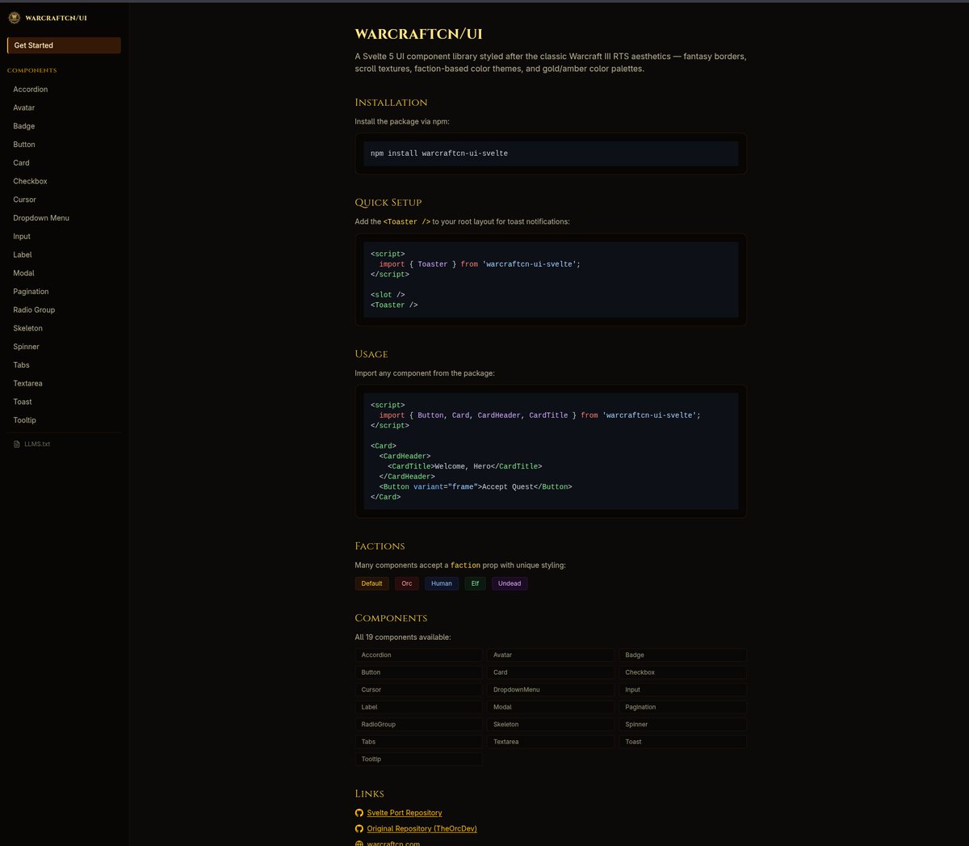Go to Button in sidebar

[64, 145]
